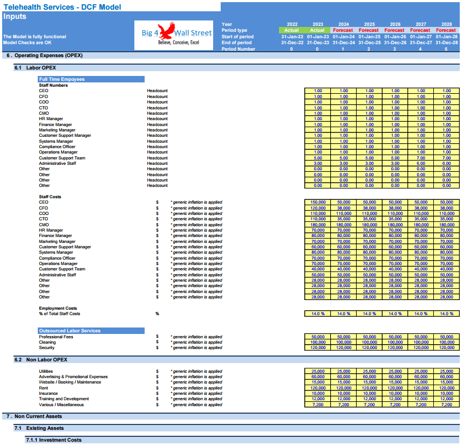The width and height of the screenshot is (470, 446).
Task: Click "Advertising & Promotional Expenses" row label
Action: click(73, 377)
